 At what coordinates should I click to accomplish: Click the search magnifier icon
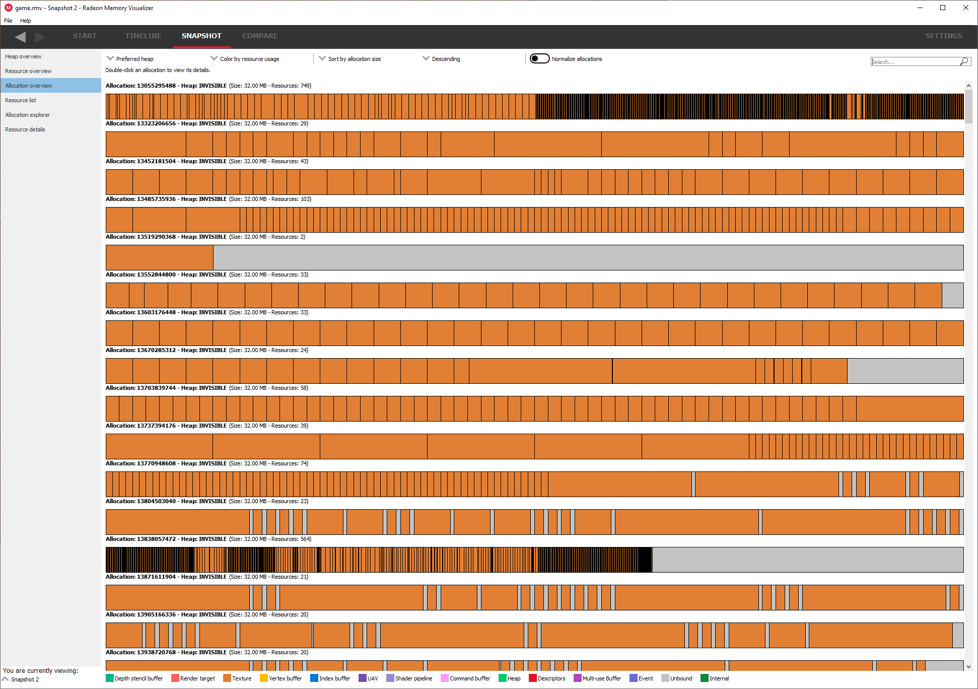964,61
